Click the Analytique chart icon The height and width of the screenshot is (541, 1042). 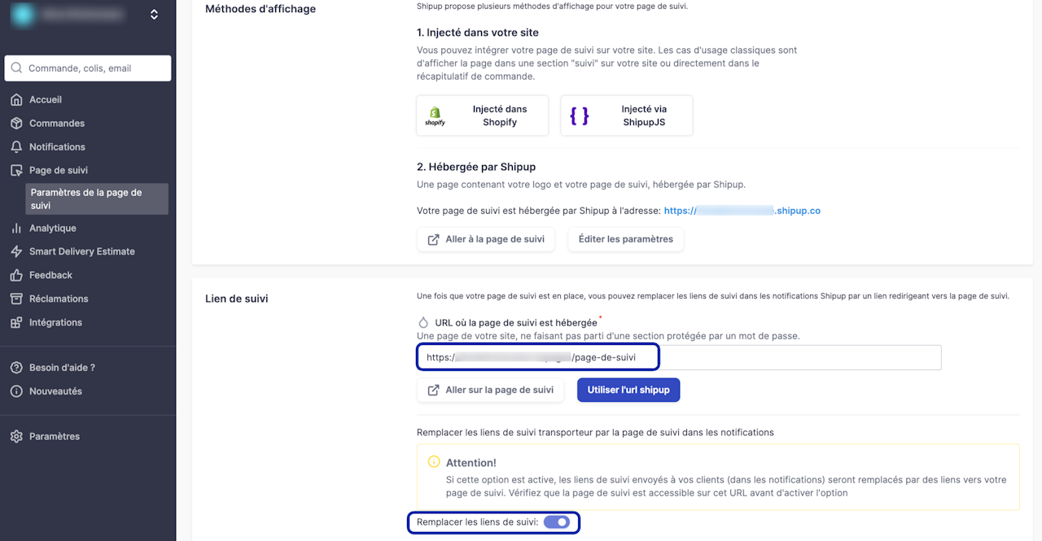tap(16, 229)
